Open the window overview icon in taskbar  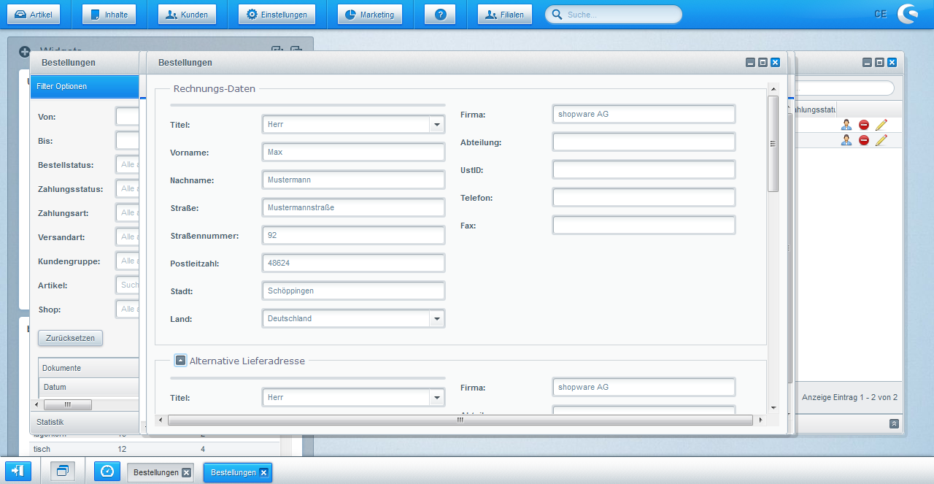[63, 472]
